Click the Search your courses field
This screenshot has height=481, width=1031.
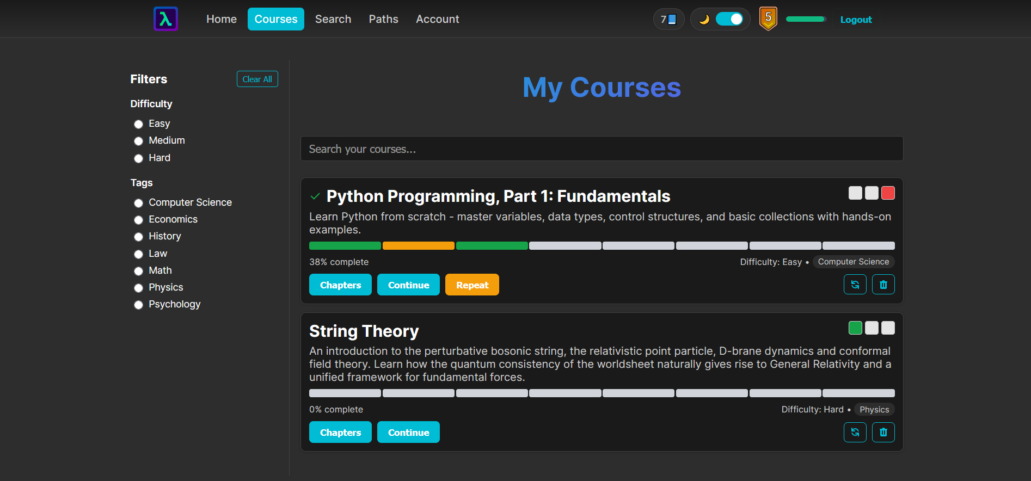coord(602,149)
